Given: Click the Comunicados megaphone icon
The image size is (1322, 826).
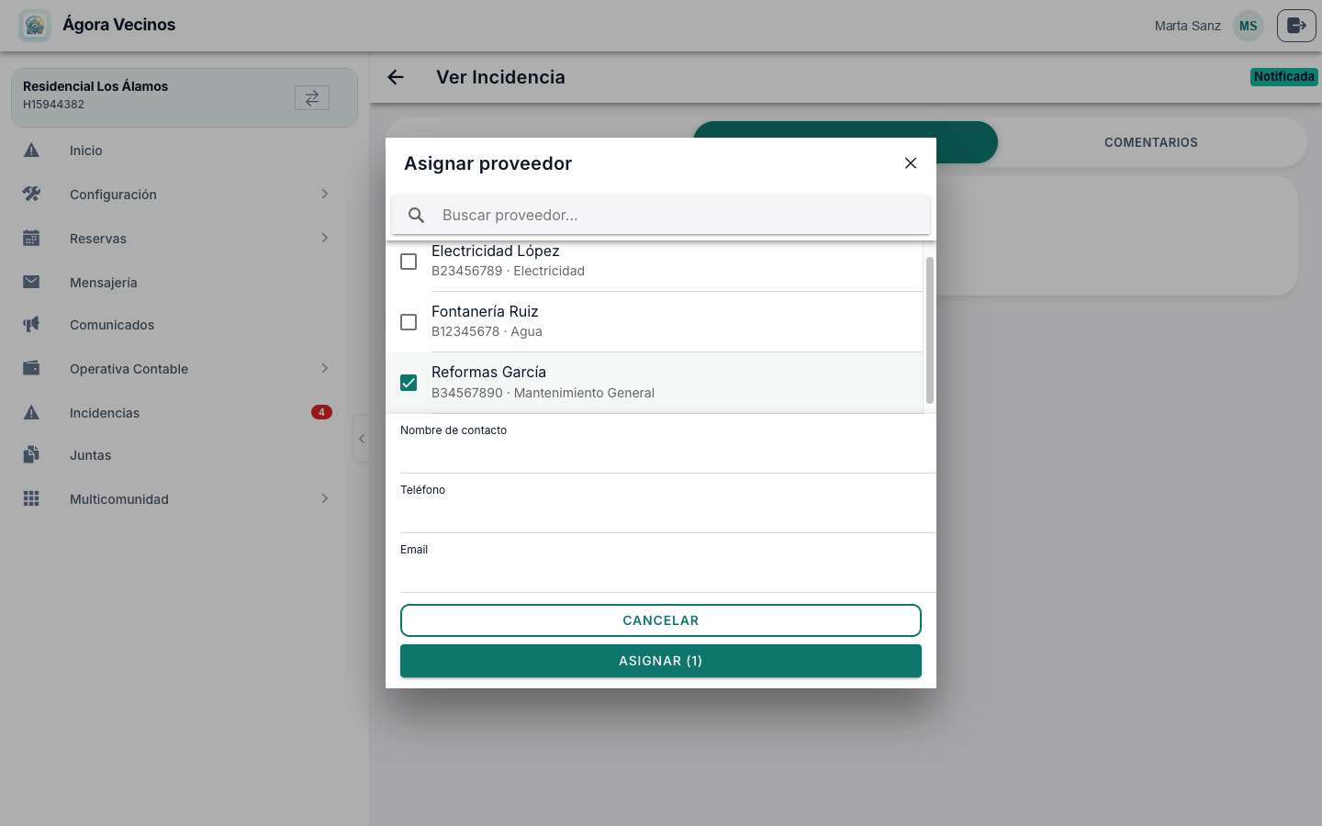Looking at the screenshot, I should pos(31,324).
